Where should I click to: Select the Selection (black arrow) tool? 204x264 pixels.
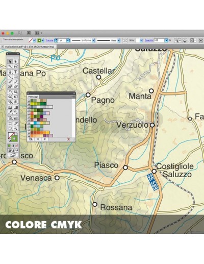(10, 61)
